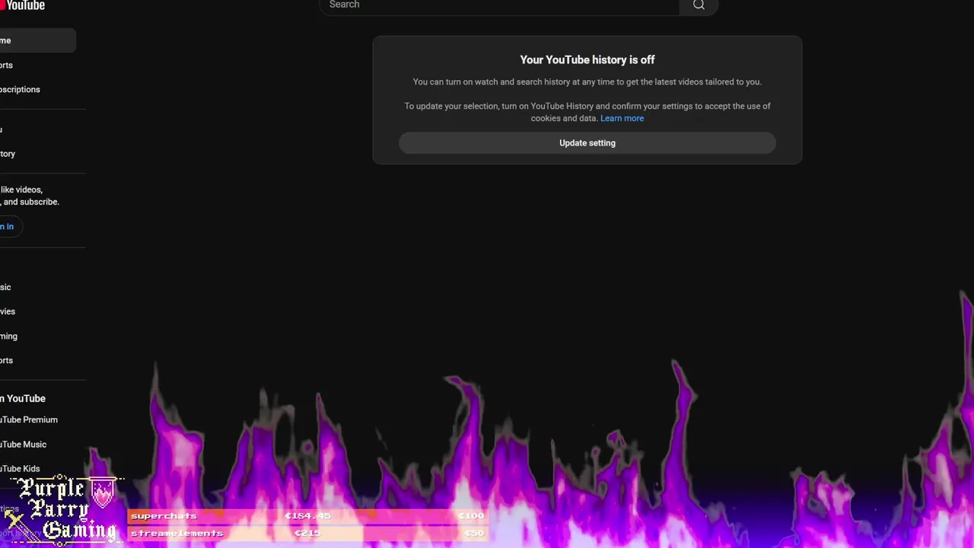974x548 pixels.
Task: Open the Learn more link
Action: pos(622,118)
